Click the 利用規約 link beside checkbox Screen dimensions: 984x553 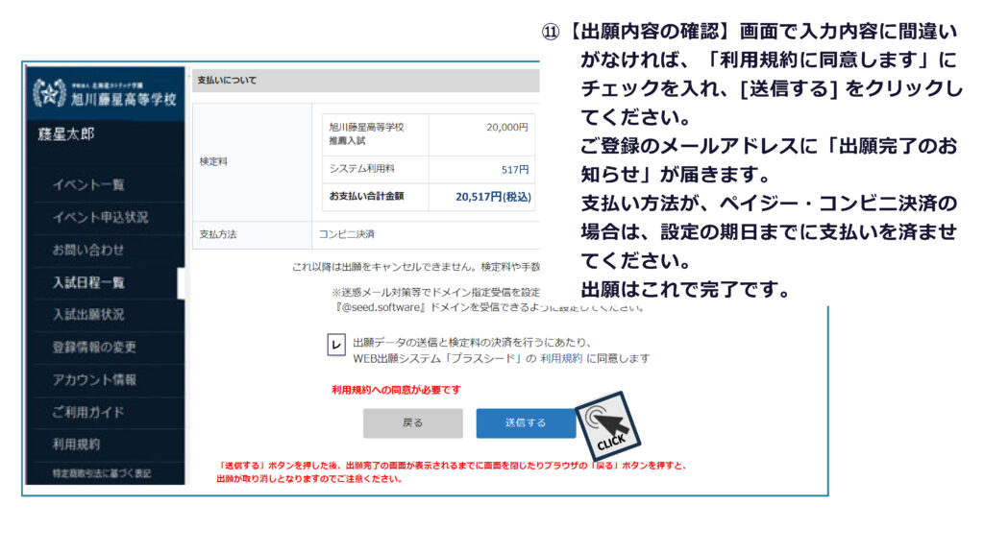click(x=560, y=358)
